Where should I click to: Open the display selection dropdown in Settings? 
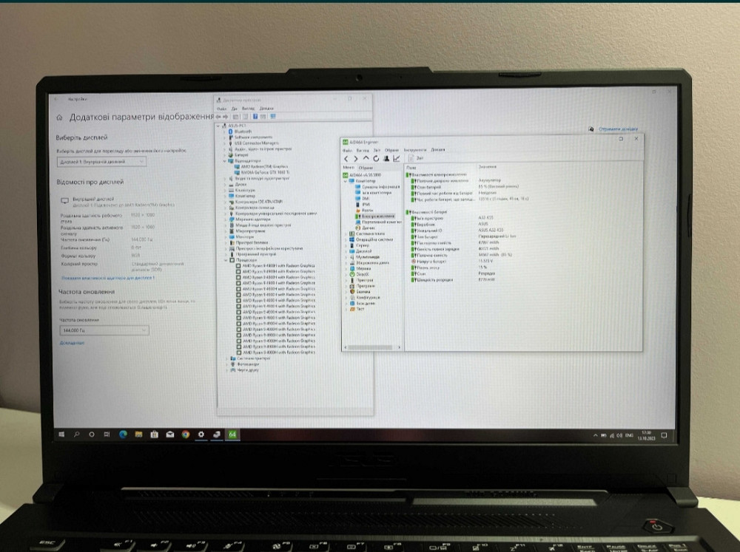pyautogui.click(x=101, y=161)
